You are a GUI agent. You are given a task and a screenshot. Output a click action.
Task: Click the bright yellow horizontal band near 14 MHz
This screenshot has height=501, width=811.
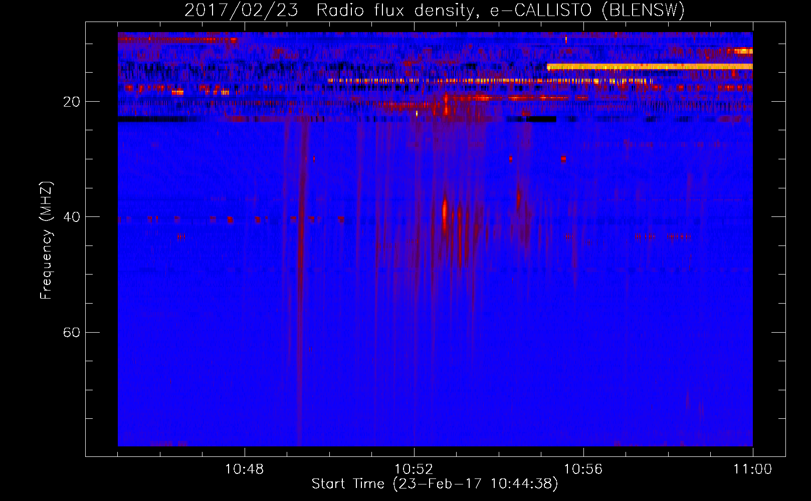point(650,67)
